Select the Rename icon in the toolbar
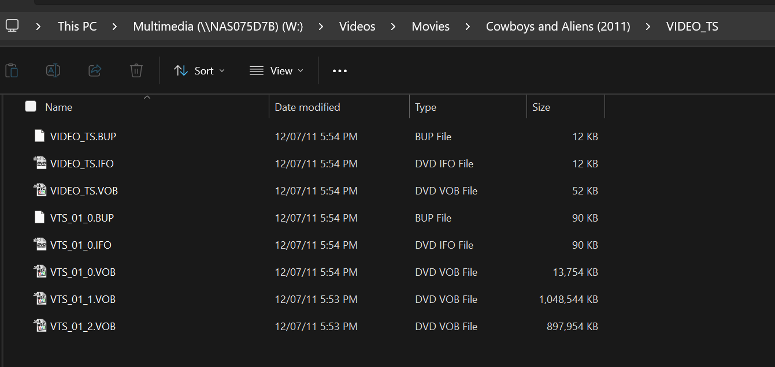The image size is (775, 367). click(x=53, y=70)
